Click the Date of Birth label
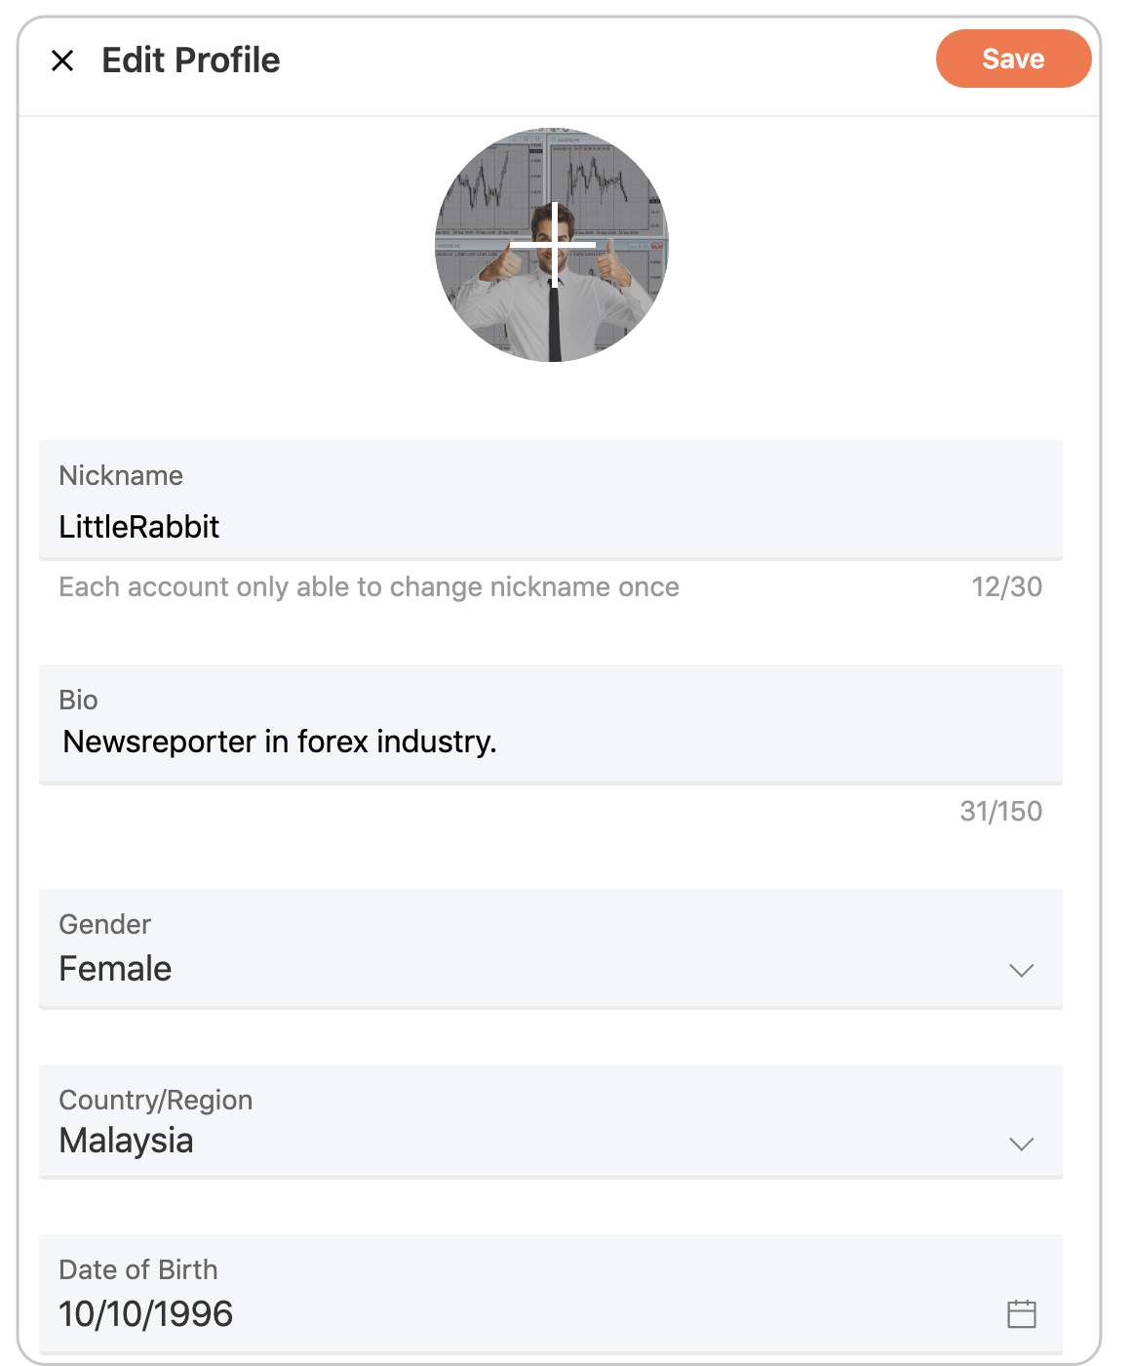This screenshot has width=1133, height=1366. 138,1269
